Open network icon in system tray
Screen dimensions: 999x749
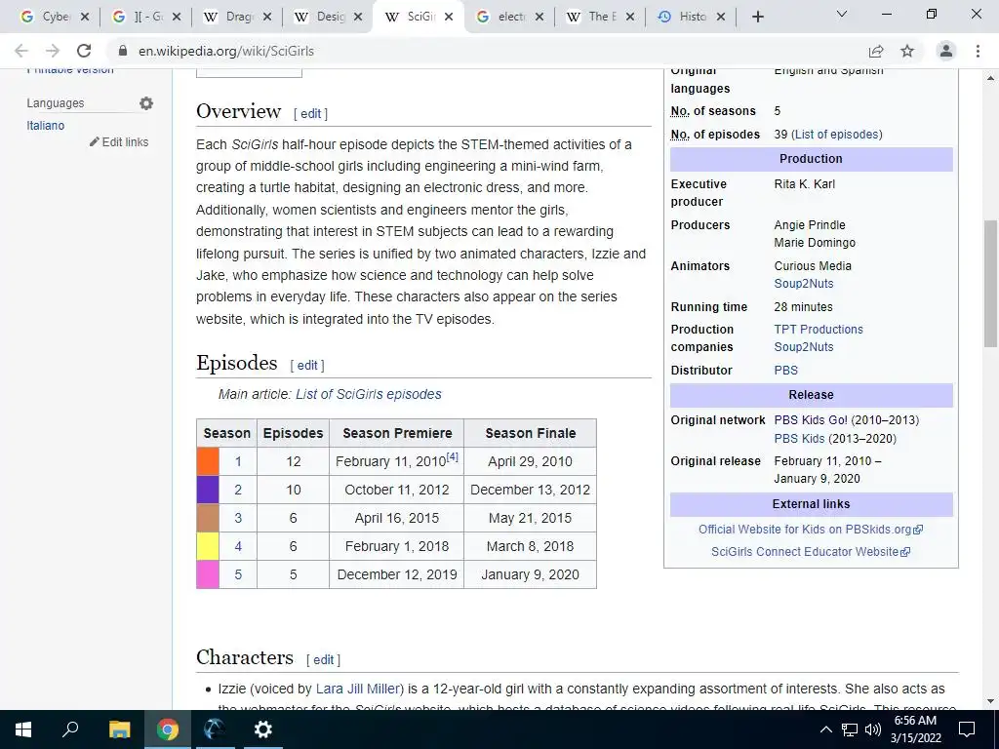pyautogui.click(x=850, y=729)
